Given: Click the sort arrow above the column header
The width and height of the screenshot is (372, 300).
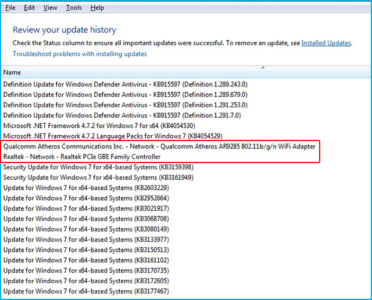Looking at the screenshot, I should [x=263, y=67].
